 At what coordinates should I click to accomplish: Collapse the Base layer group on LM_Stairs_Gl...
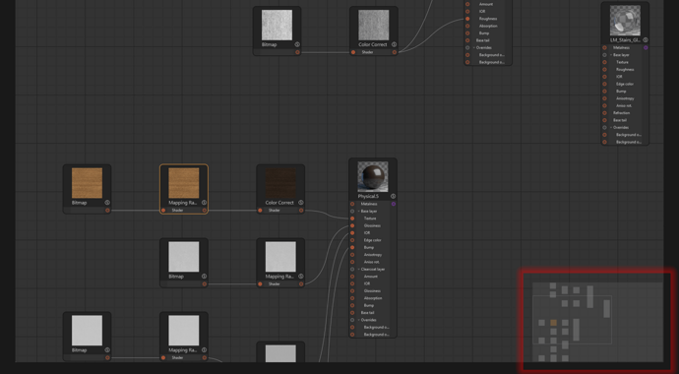pos(611,55)
